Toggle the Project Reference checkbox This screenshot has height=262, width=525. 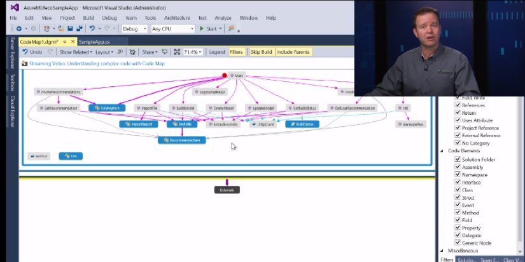(458, 128)
